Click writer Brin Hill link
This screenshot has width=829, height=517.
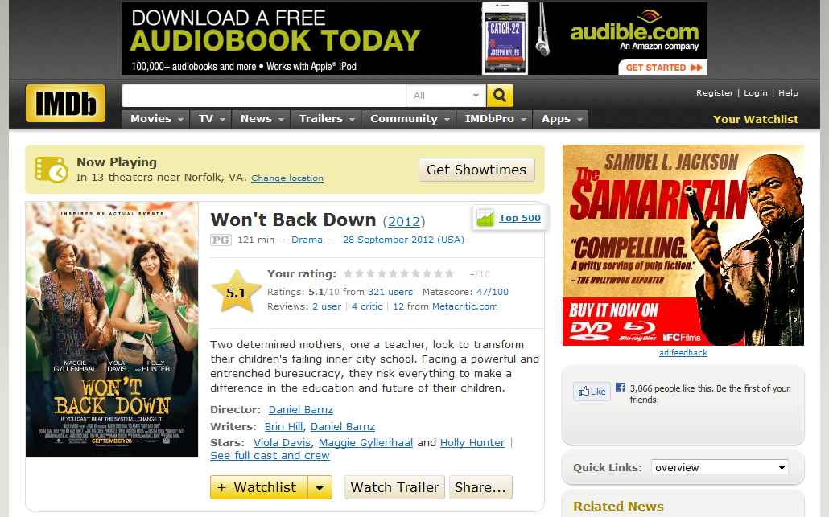(x=284, y=427)
